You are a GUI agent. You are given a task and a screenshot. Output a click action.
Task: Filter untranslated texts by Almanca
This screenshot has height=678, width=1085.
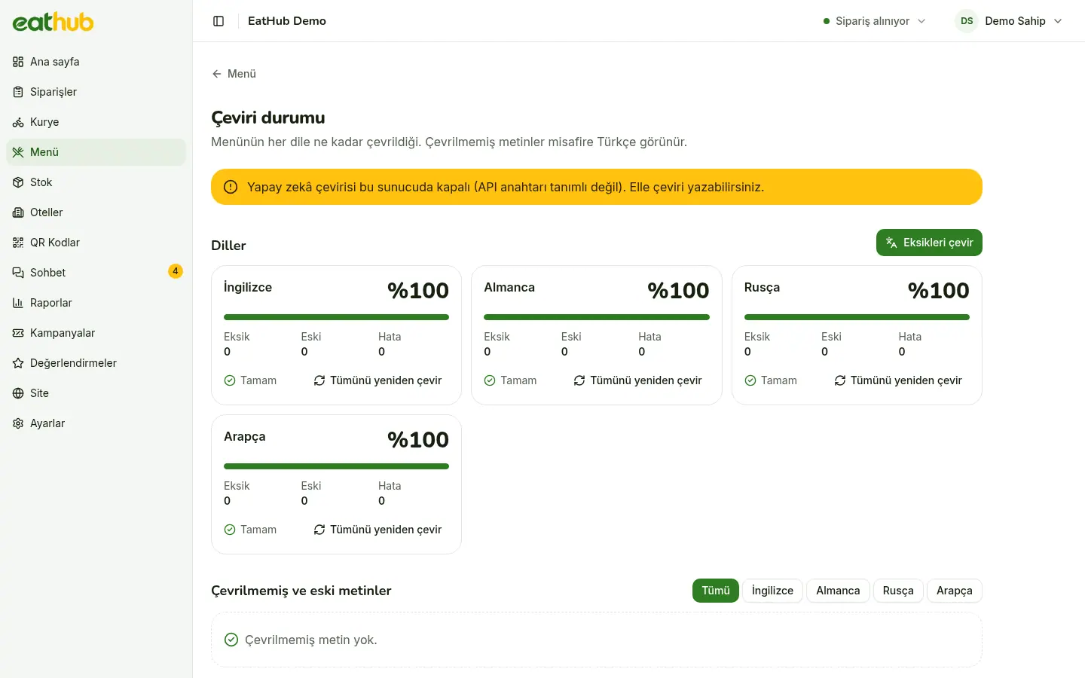click(x=838, y=591)
